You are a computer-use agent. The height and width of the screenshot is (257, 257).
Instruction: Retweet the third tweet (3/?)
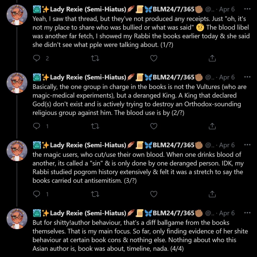click(x=95, y=194)
